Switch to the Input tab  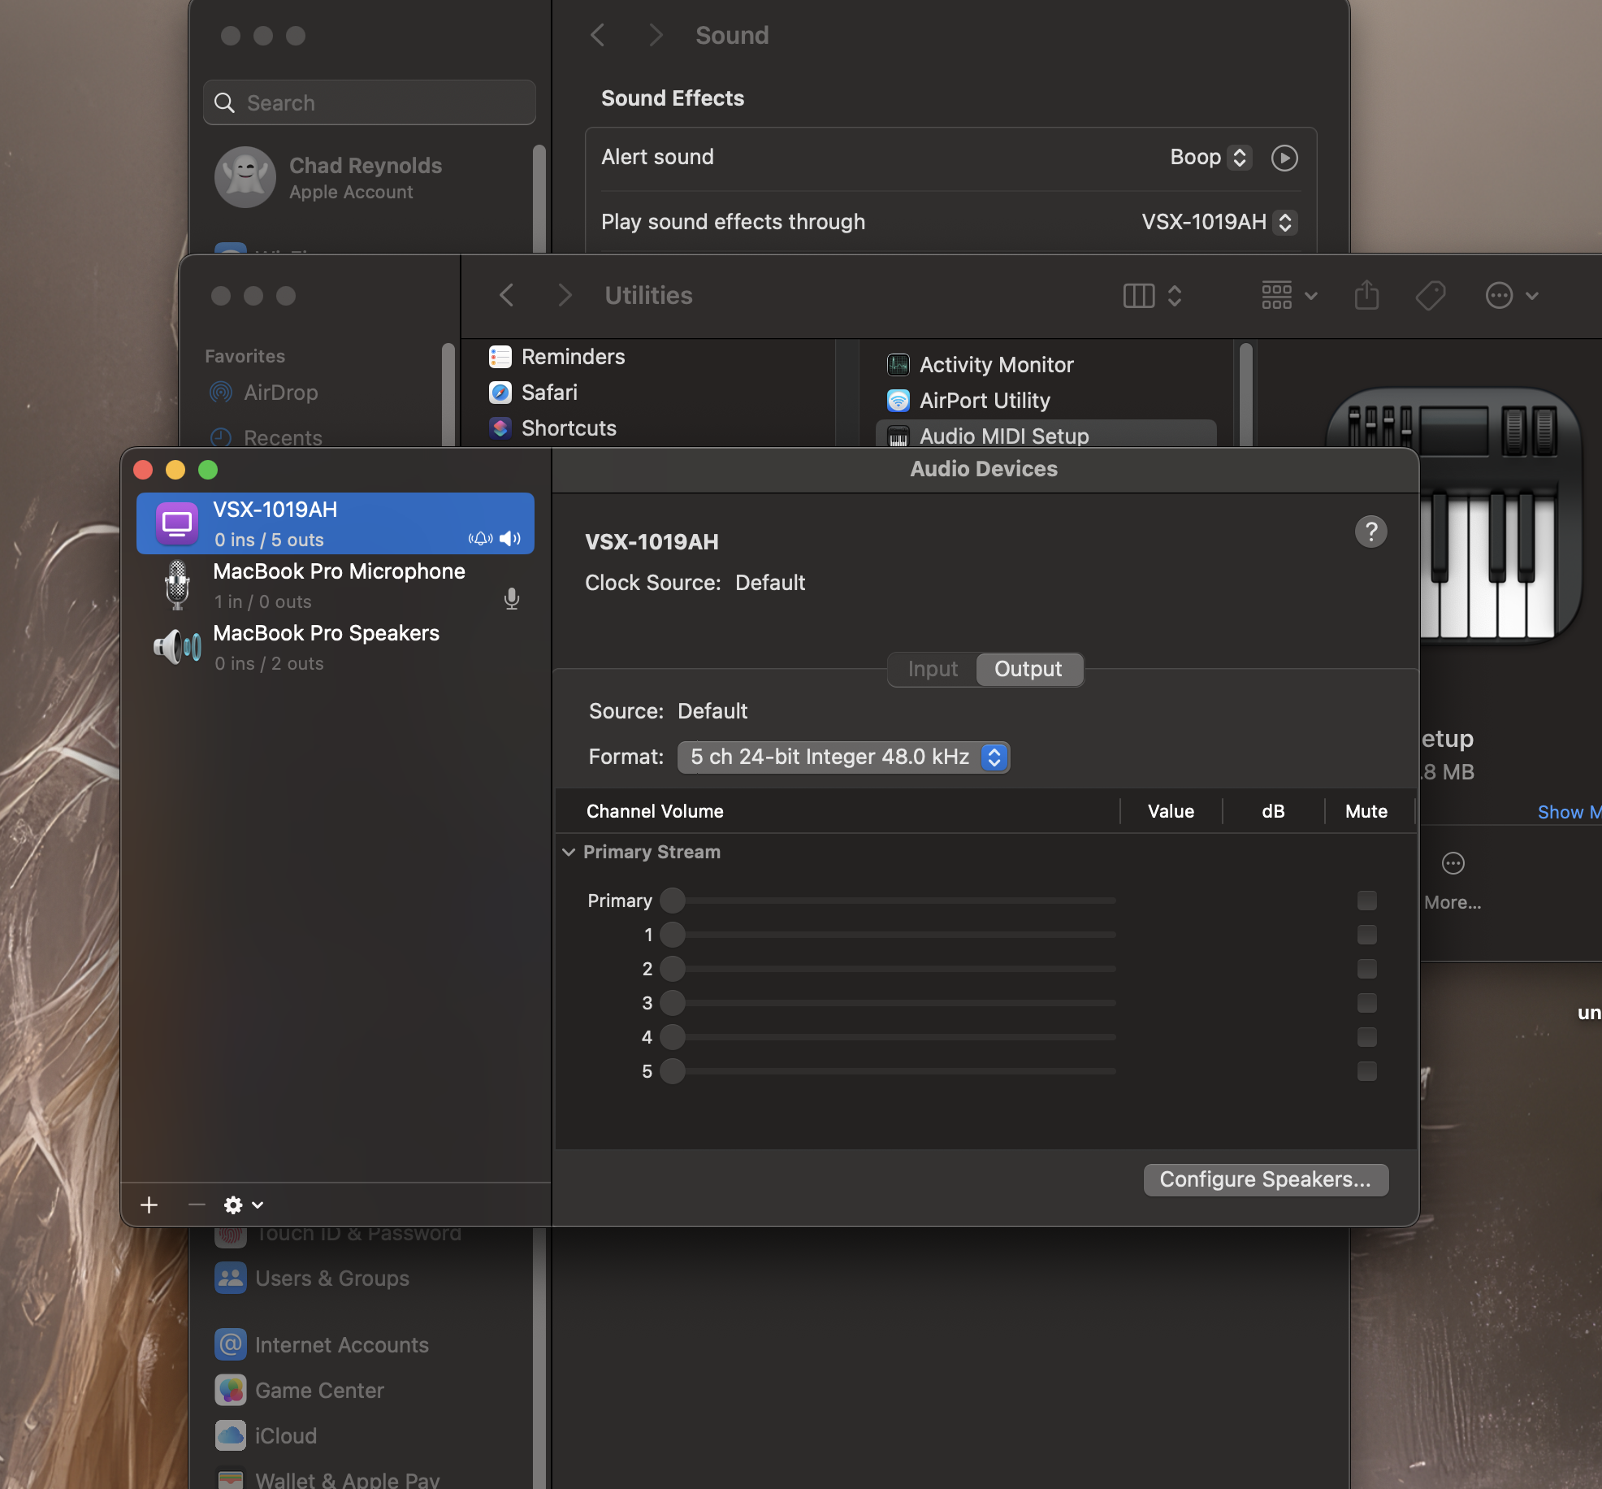[x=933, y=669]
